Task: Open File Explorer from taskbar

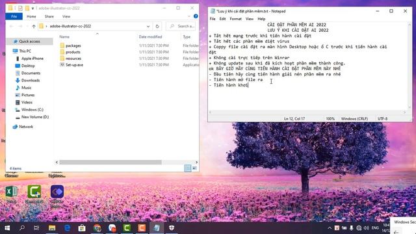Action: (x=52, y=228)
